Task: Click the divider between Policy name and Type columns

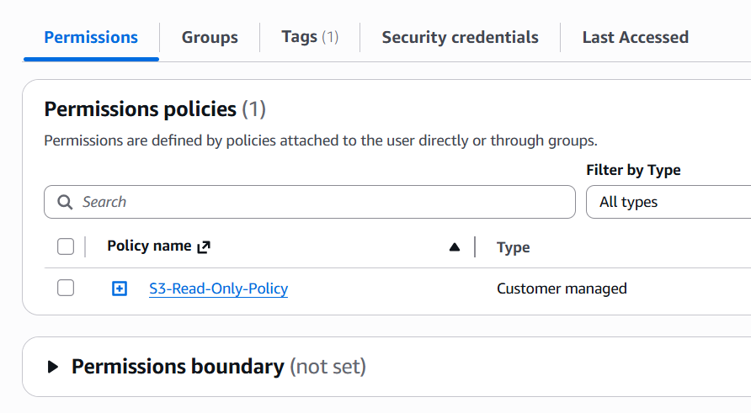Action: coord(475,247)
